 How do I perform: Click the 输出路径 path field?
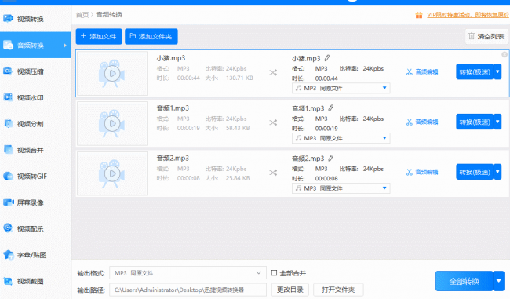point(188,290)
